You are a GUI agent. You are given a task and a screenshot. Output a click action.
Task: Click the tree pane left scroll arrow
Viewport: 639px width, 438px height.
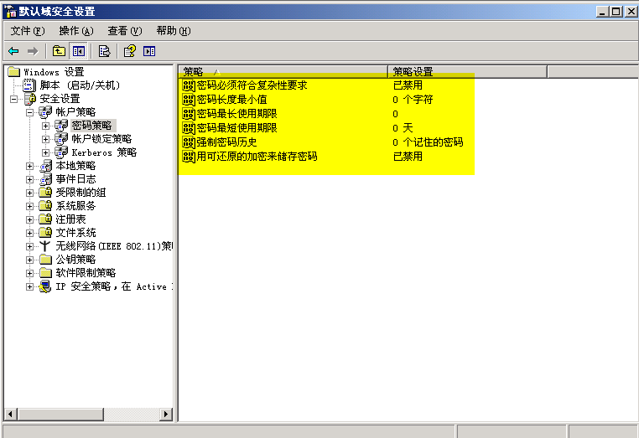[11, 415]
